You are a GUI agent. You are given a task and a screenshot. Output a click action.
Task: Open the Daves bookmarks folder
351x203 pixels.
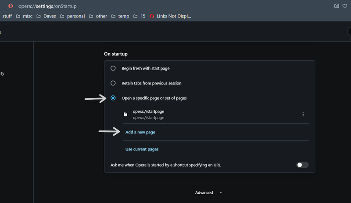point(46,16)
